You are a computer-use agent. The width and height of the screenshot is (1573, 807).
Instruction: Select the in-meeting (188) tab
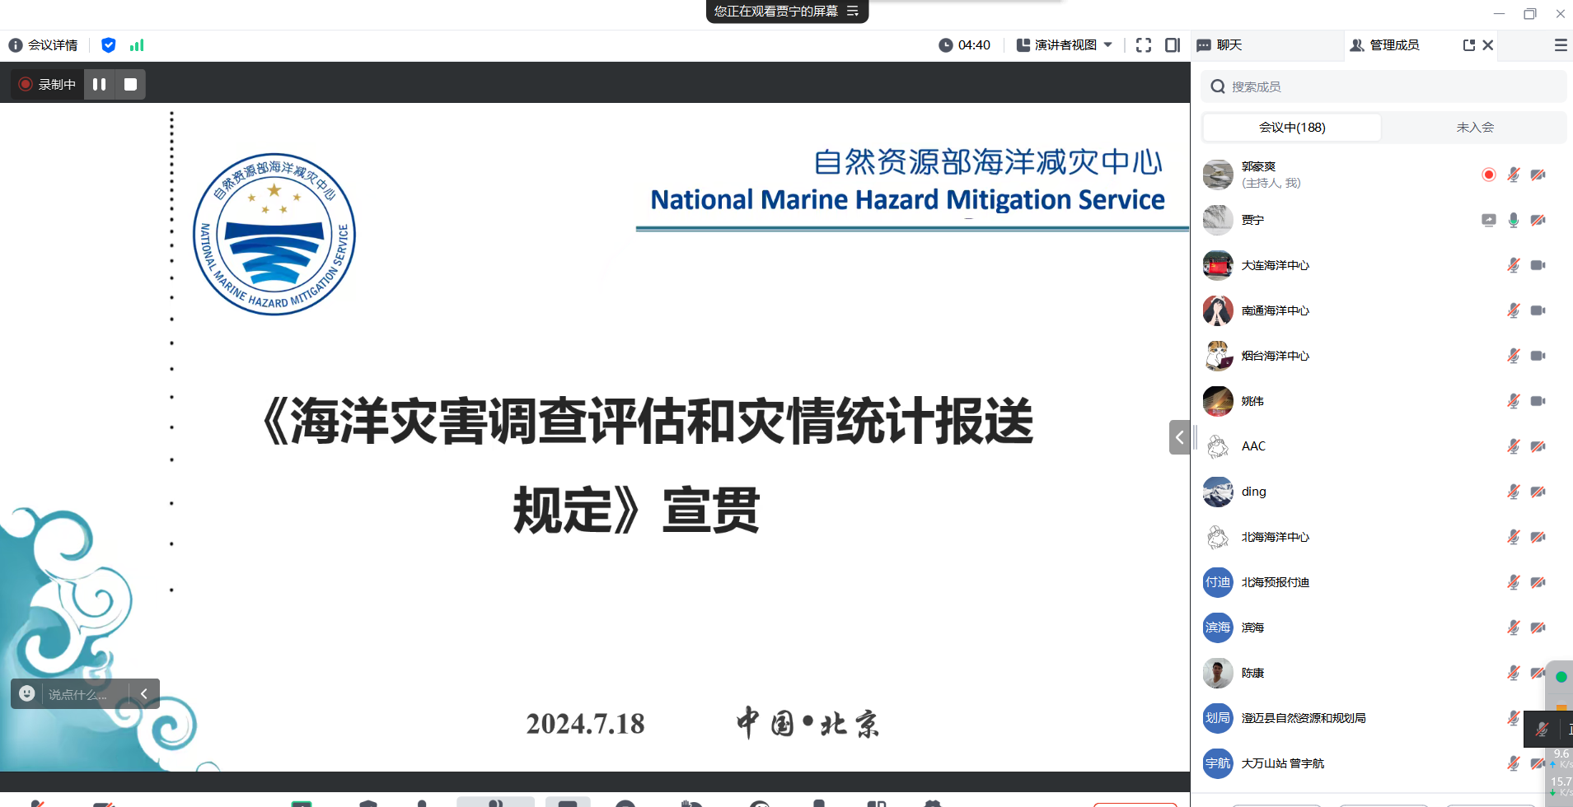[x=1292, y=128]
